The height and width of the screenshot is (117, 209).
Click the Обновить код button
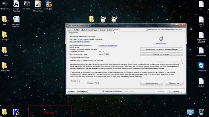pos(174,83)
